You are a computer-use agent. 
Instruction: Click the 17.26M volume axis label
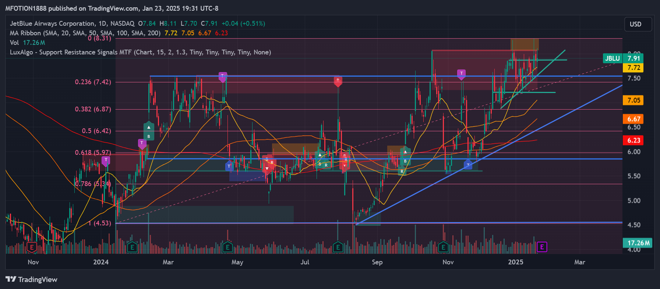point(638,243)
